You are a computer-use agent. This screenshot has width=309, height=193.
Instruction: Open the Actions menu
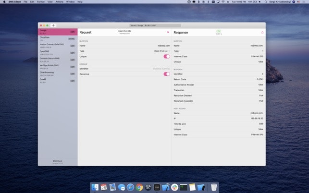[59, 2]
